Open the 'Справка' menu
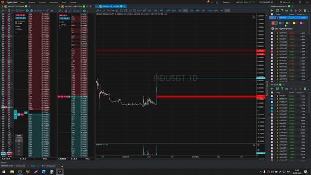This screenshot has height=175, width=311. tap(73, 2)
